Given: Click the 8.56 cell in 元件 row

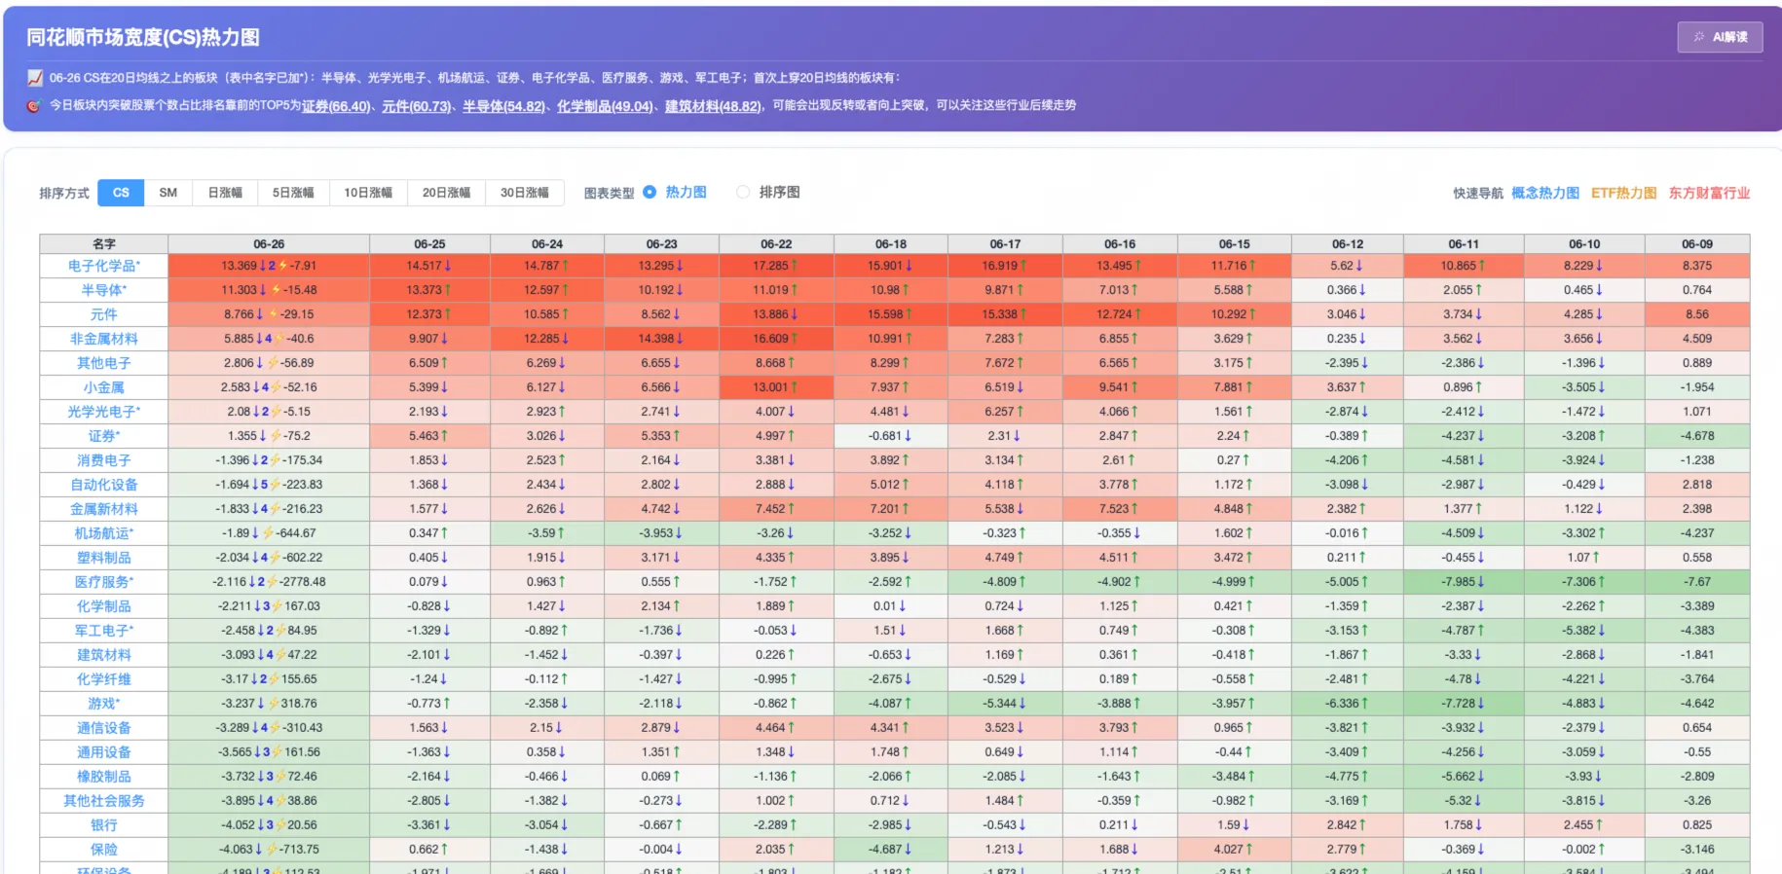Looking at the screenshot, I should click(x=1696, y=314).
